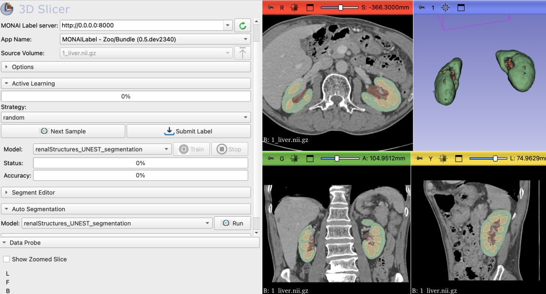The width and height of the screenshot is (546, 294).
Task: Open the Strategy dropdown showing random
Action: [126, 118]
